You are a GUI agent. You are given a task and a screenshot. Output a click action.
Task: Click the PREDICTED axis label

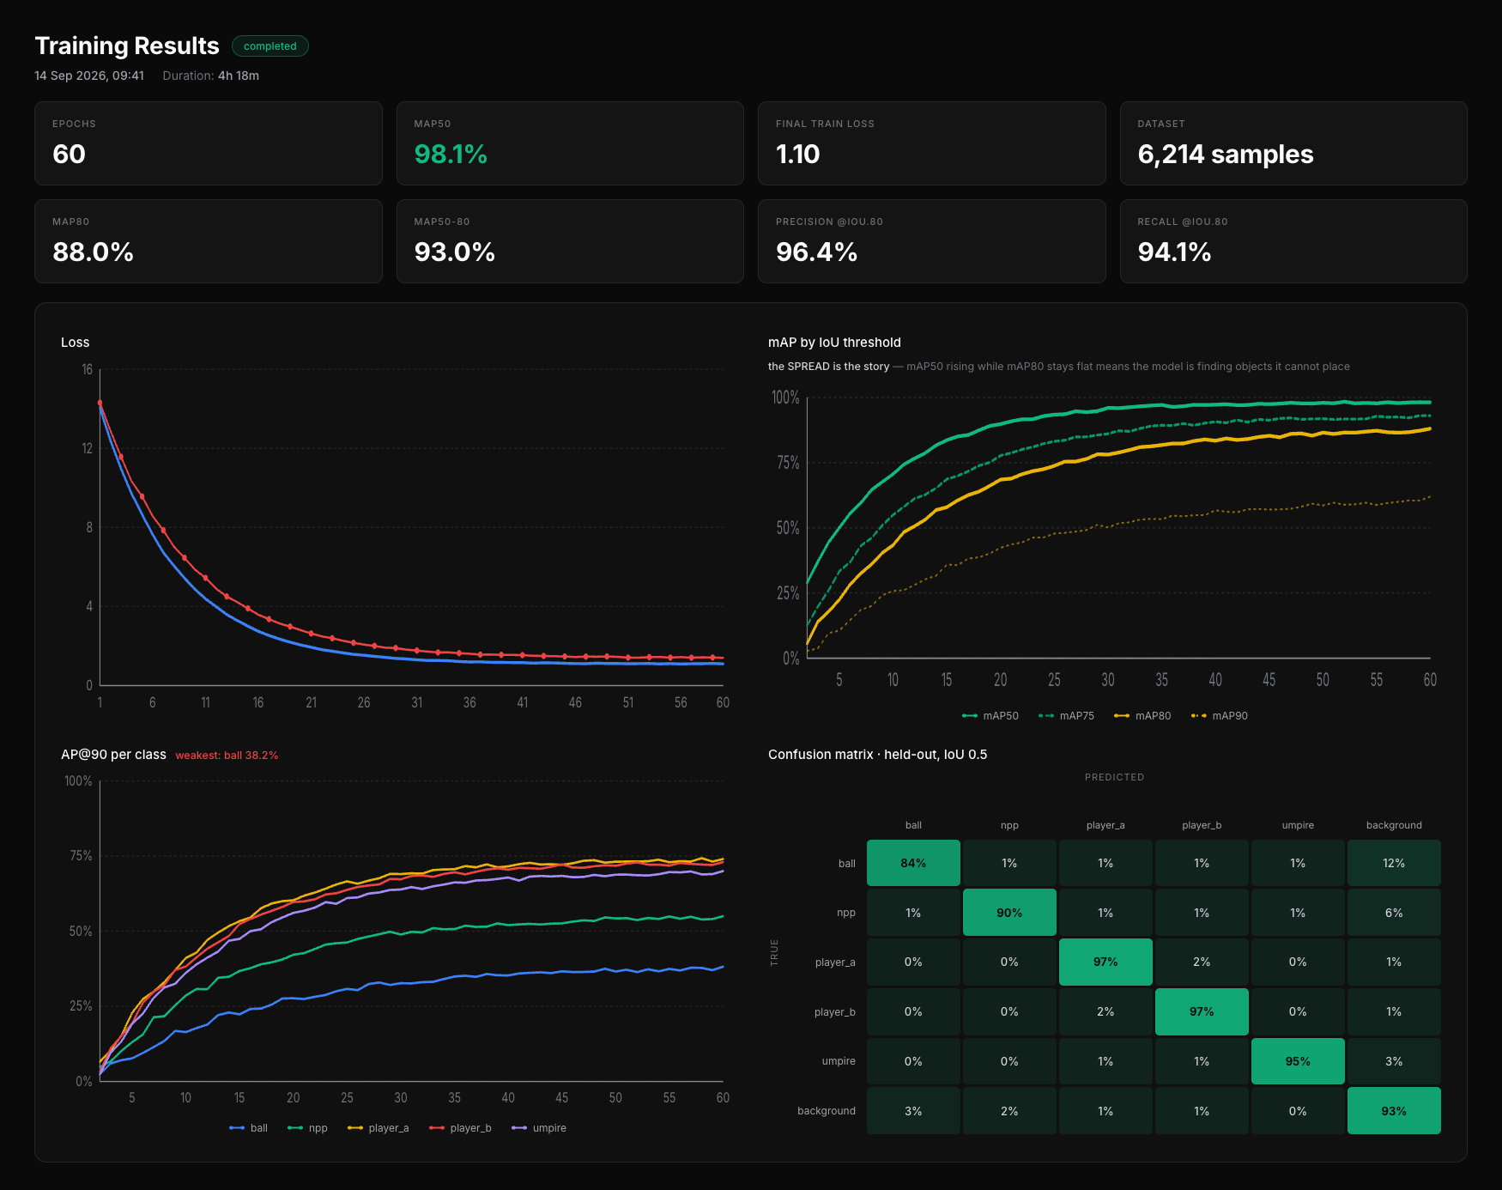[1114, 777]
